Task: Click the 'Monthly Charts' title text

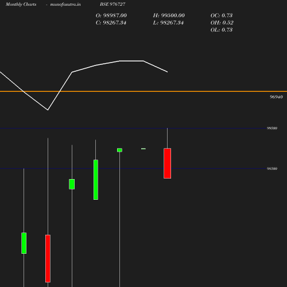Action: [x=21, y=5]
